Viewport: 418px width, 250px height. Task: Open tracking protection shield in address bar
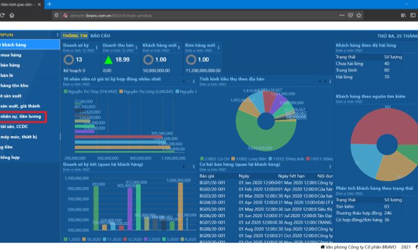[57, 15]
